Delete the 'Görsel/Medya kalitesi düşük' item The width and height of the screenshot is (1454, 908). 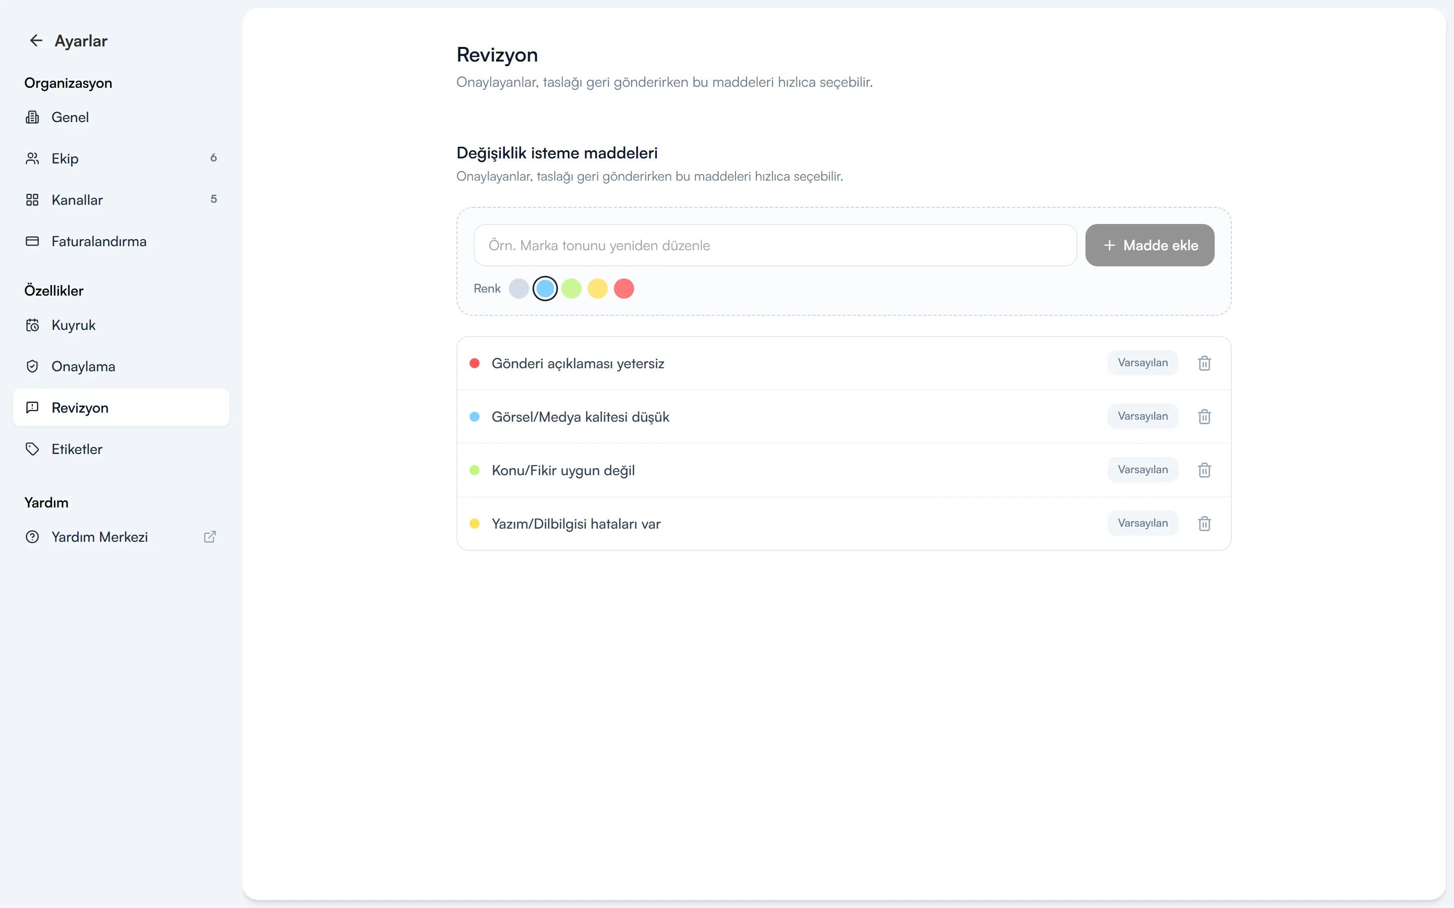(1204, 417)
